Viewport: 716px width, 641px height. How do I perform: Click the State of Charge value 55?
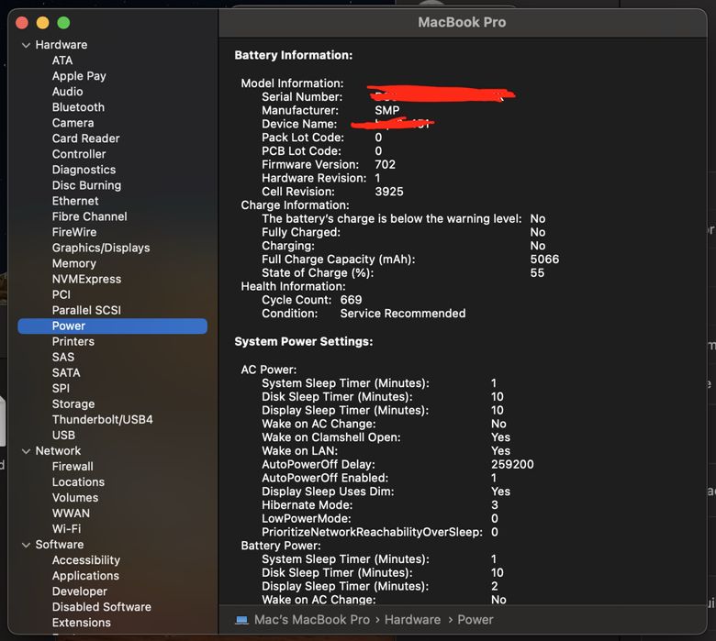click(x=537, y=273)
